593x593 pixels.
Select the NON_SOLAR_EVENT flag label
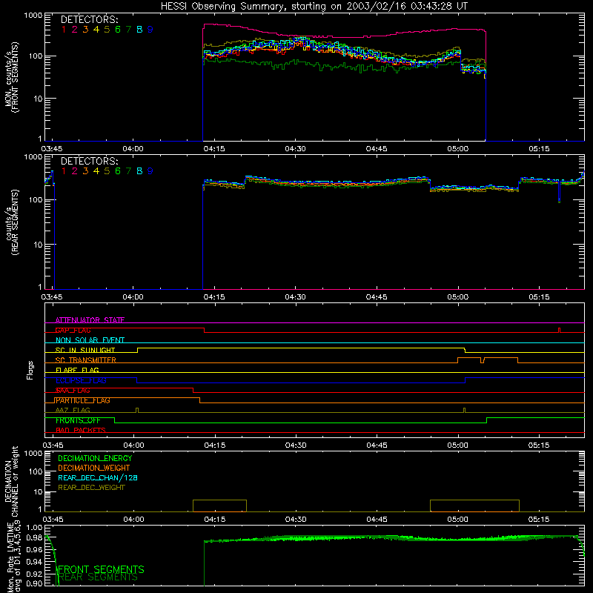pos(90,340)
